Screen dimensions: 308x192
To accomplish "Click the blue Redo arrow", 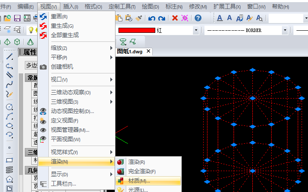I will point(162,18).
